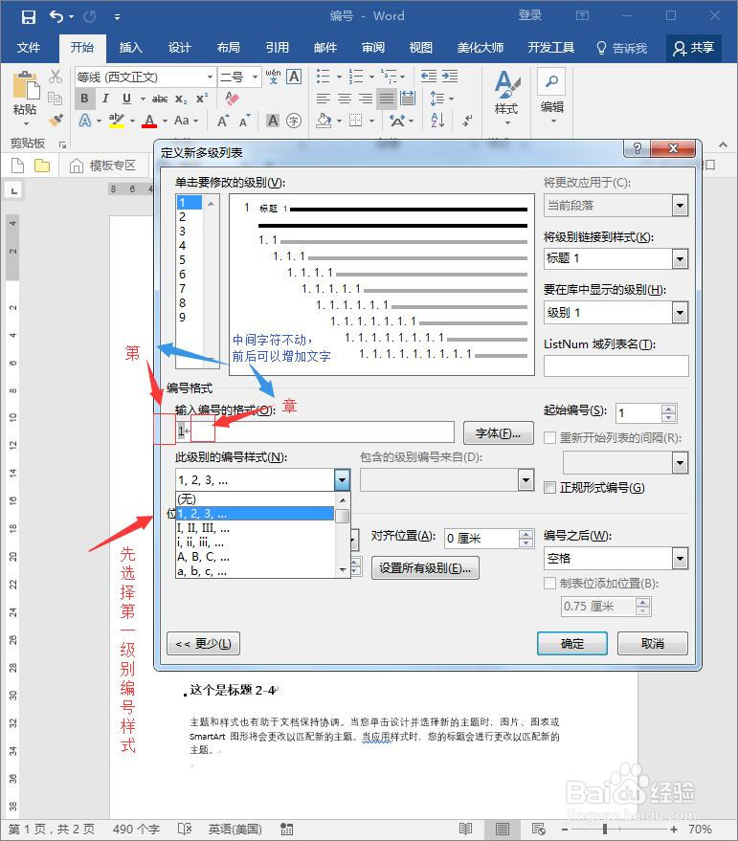
Task: Click the Format Painter brush icon
Action: click(x=56, y=121)
